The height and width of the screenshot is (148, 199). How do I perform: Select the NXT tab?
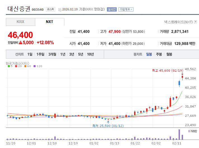(50, 22)
